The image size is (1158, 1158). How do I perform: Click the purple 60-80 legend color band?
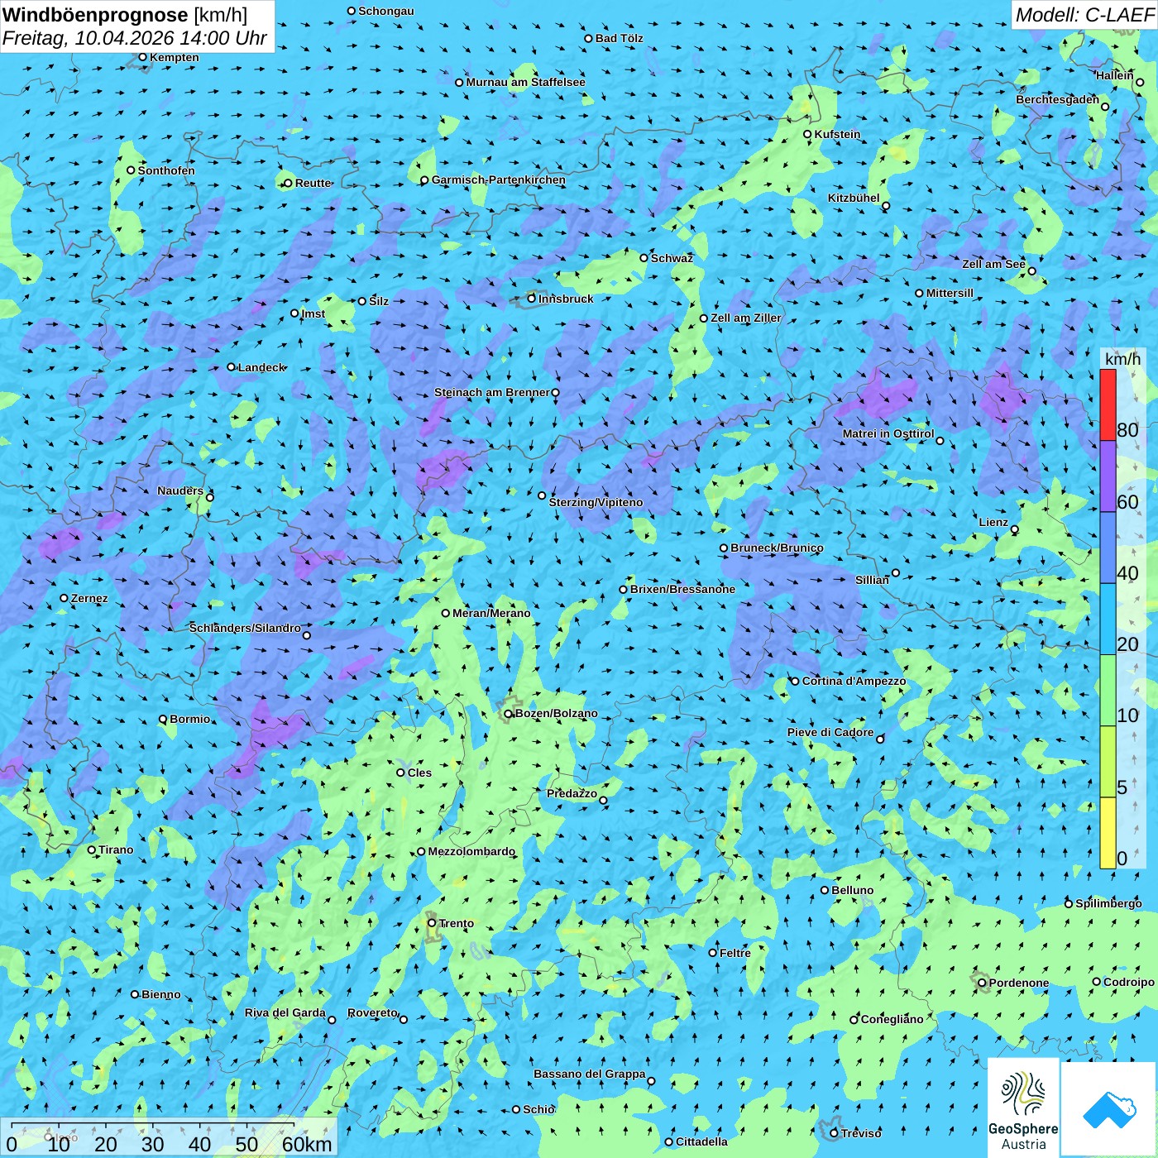1108,476
